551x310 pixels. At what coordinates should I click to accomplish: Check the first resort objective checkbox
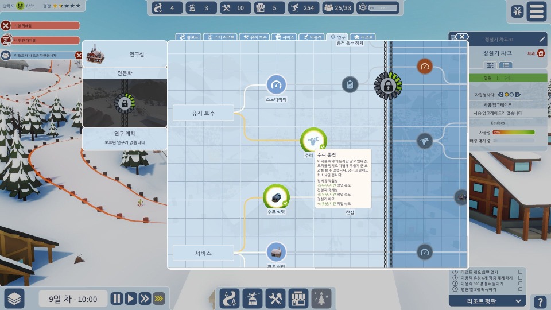pyautogui.click(x=520, y=272)
